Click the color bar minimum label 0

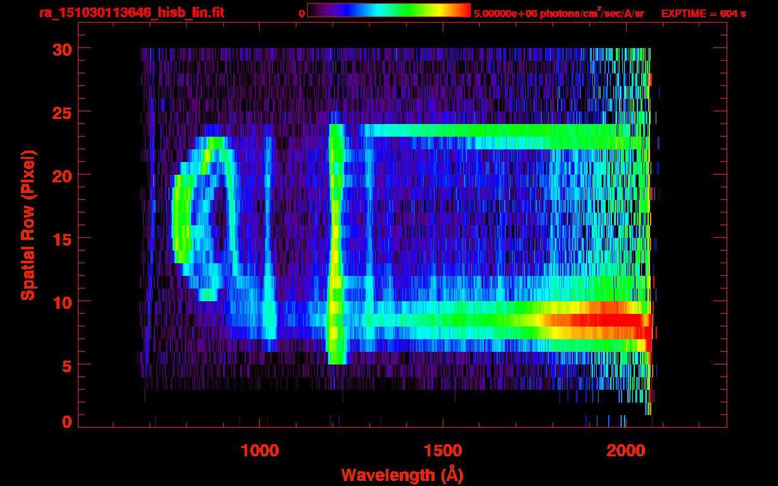coord(302,13)
